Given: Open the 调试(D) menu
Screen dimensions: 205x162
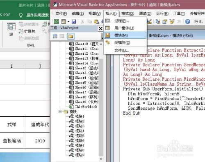Looking at the screenshot, I should click(x=145, y=13).
